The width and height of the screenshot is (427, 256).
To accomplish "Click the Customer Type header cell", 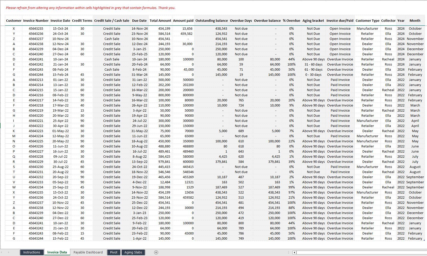I will click(367, 20).
